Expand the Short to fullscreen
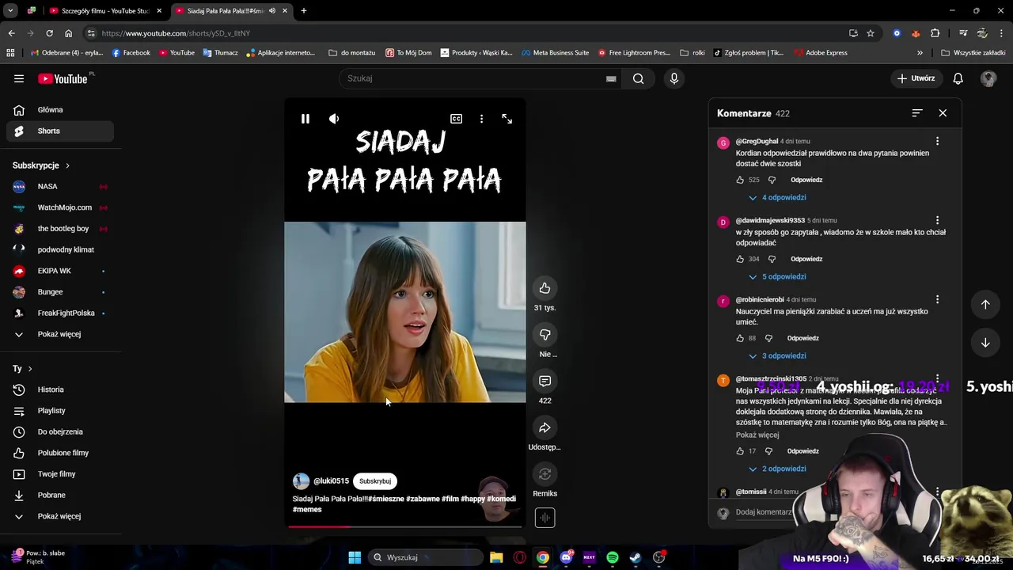This screenshot has height=570, width=1013. [507, 119]
